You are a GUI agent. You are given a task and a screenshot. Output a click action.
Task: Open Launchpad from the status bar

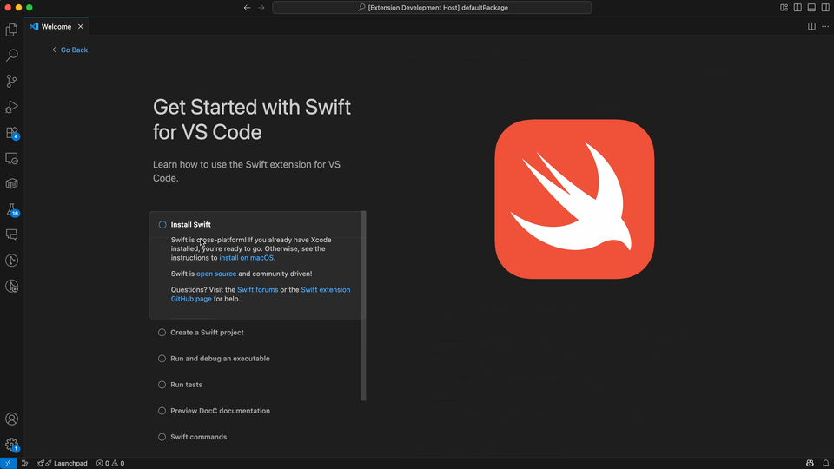coord(63,463)
